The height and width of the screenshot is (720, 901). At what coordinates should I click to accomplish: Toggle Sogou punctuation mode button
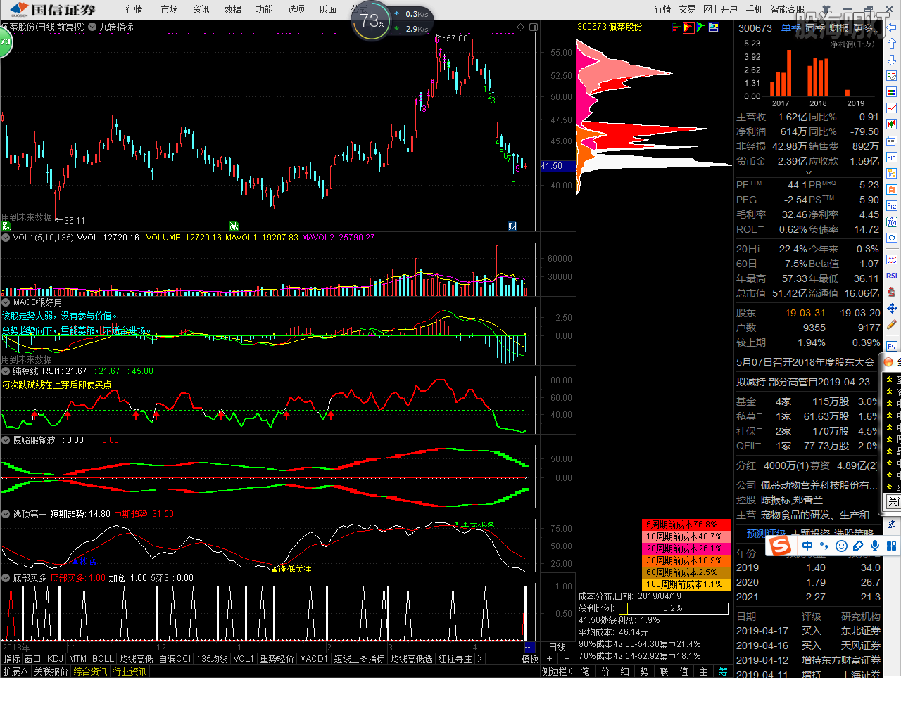coord(824,546)
